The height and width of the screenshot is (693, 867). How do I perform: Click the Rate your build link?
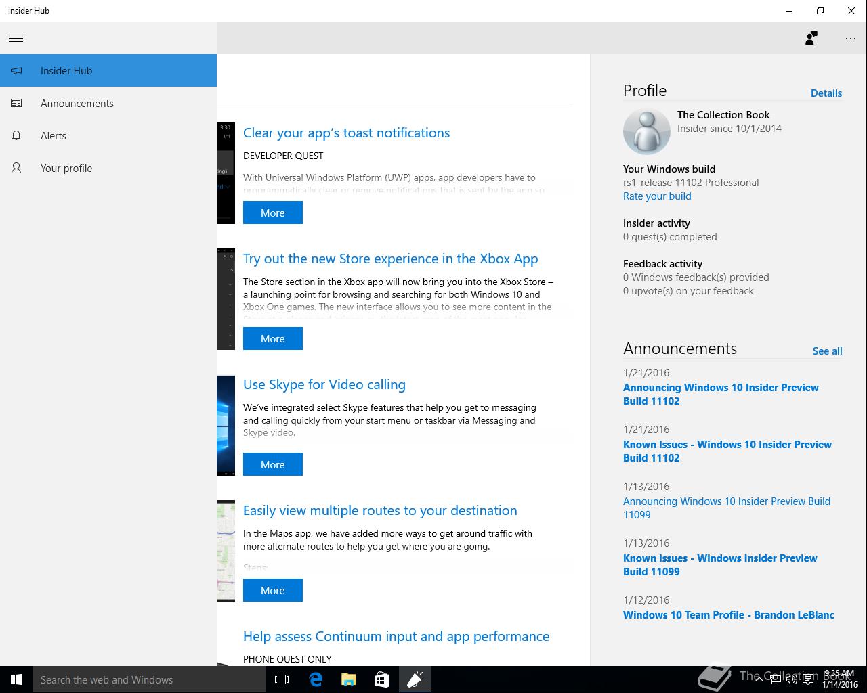click(657, 196)
